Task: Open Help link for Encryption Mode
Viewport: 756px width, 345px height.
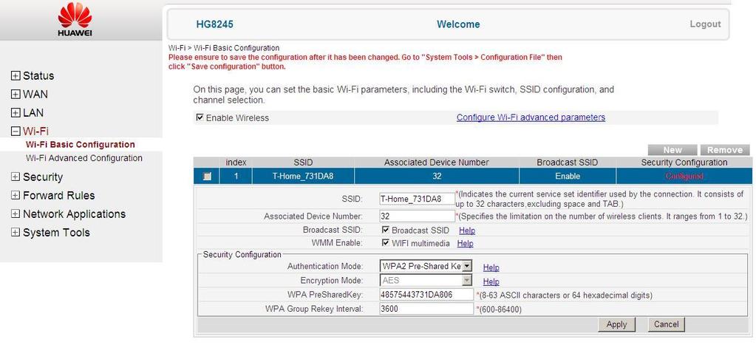Action: tap(491, 281)
